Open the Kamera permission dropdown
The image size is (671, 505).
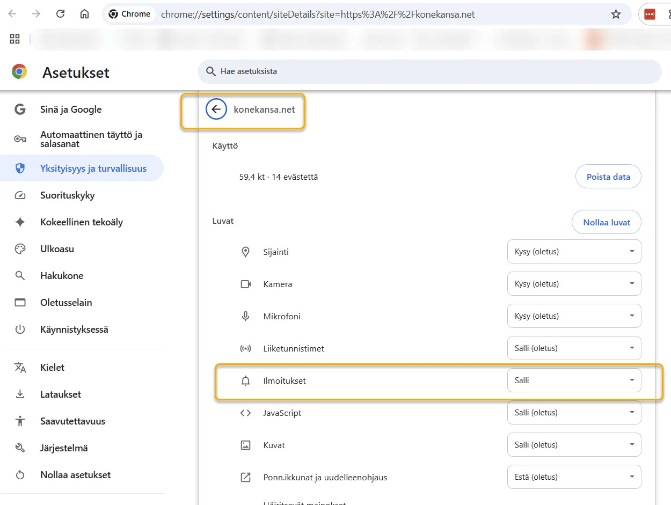[x=574, y=284]
